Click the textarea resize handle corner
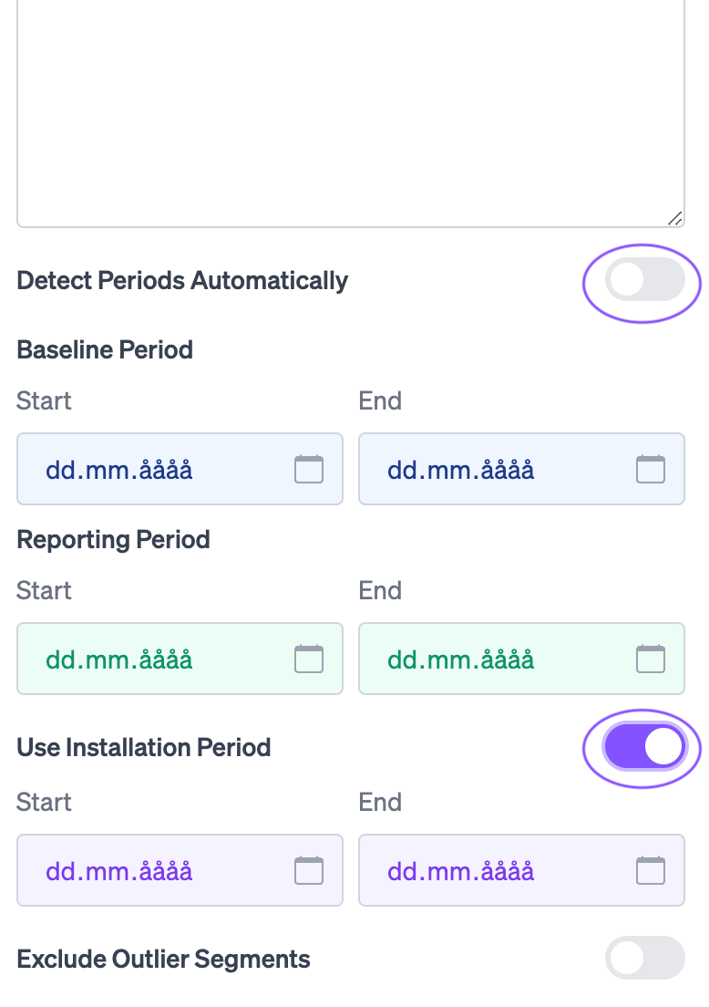709x1007 pixels. (674, 218)
